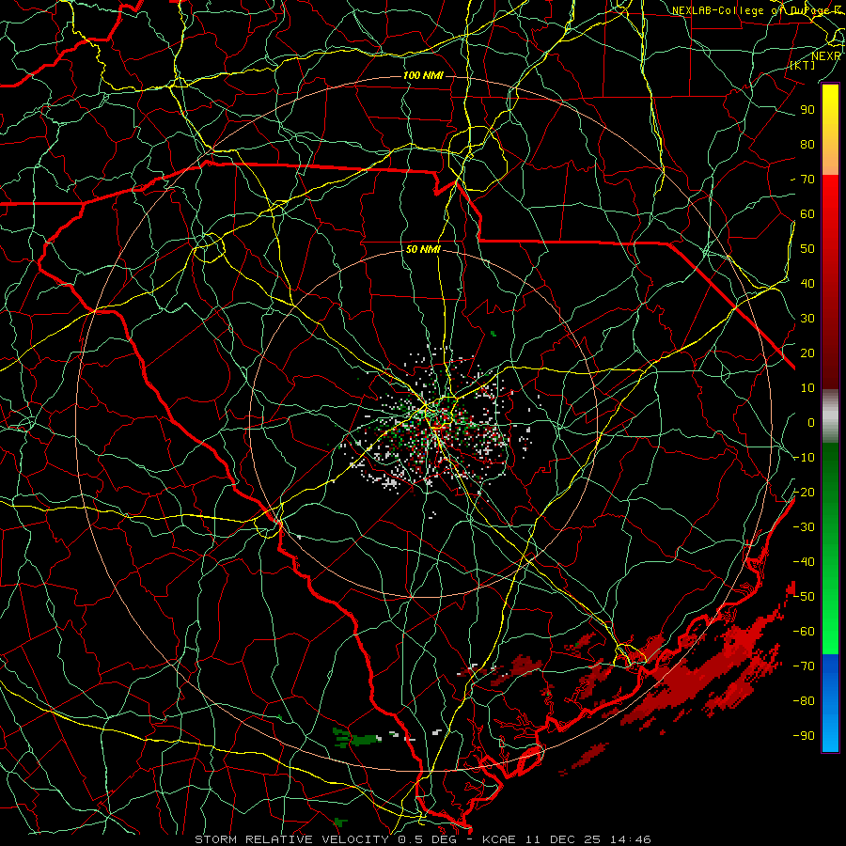Click the "14:46" timestamp in footer

631,839
